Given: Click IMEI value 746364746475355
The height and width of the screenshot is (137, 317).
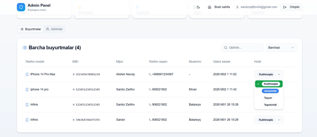Looking at the screenshot, I should [x=88, y=120].
